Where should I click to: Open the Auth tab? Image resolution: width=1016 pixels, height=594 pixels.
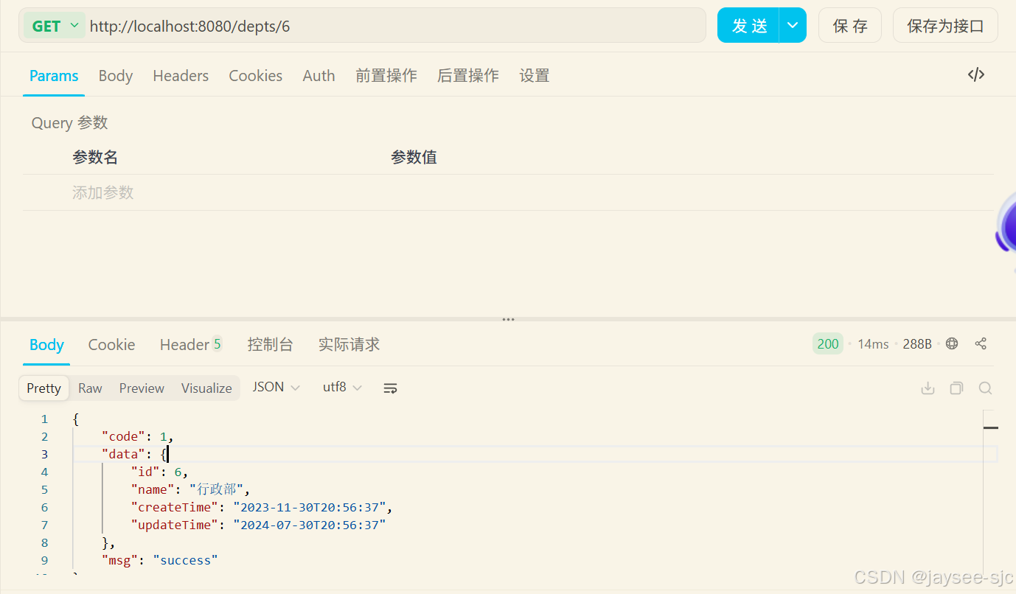click(319, 76)
